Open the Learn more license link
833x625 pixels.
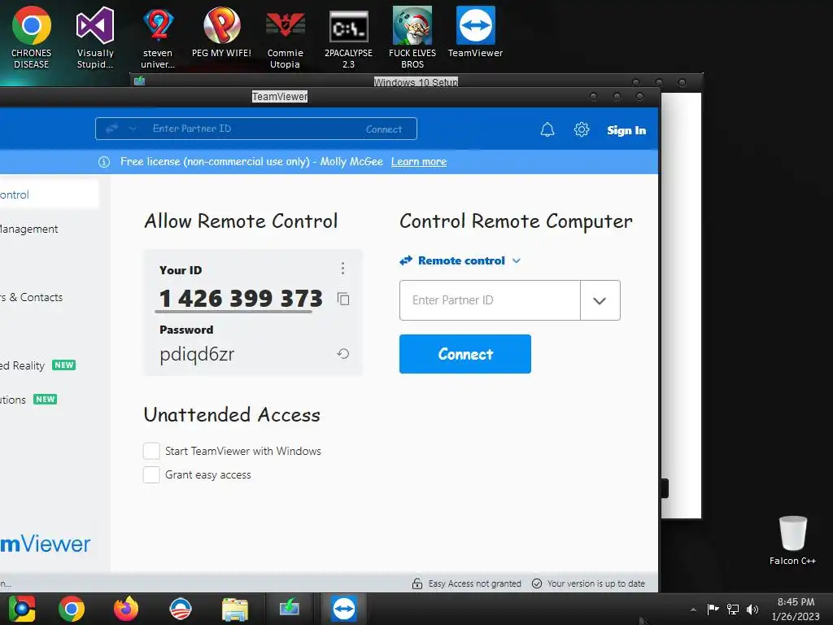[x=419, y=162]
